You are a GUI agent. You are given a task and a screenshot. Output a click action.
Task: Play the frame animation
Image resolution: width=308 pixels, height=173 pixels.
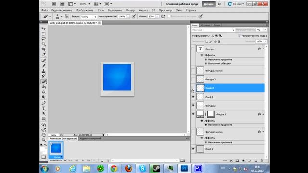[83, 161]
